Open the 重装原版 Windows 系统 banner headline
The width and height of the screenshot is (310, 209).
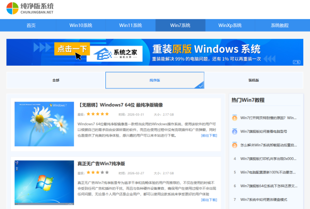(206, 49)
